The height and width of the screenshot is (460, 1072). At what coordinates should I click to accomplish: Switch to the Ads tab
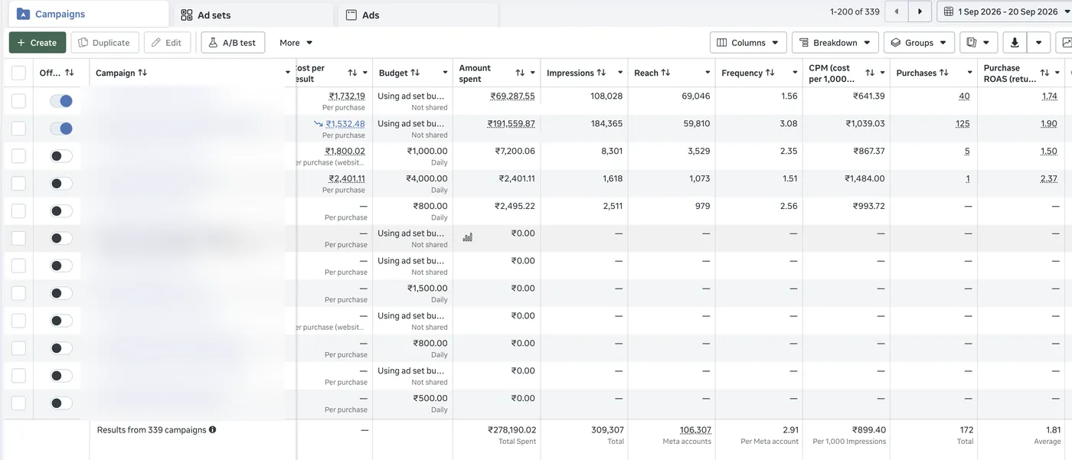[420, 15]
